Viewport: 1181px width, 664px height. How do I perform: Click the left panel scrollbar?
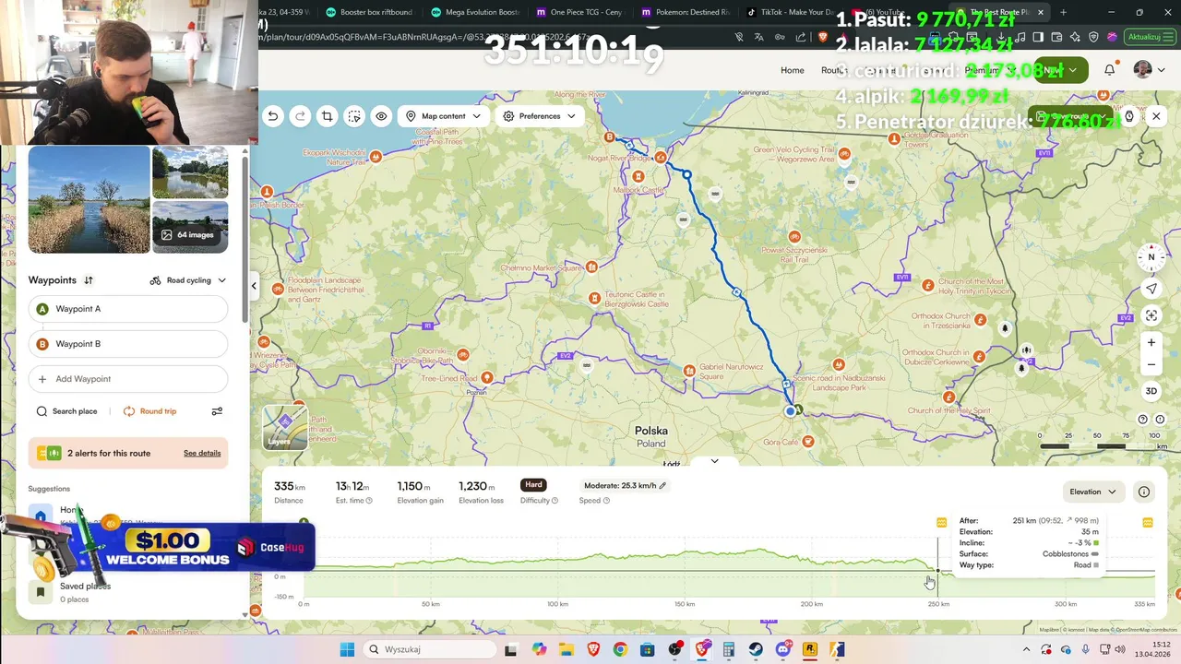point(245,240)
